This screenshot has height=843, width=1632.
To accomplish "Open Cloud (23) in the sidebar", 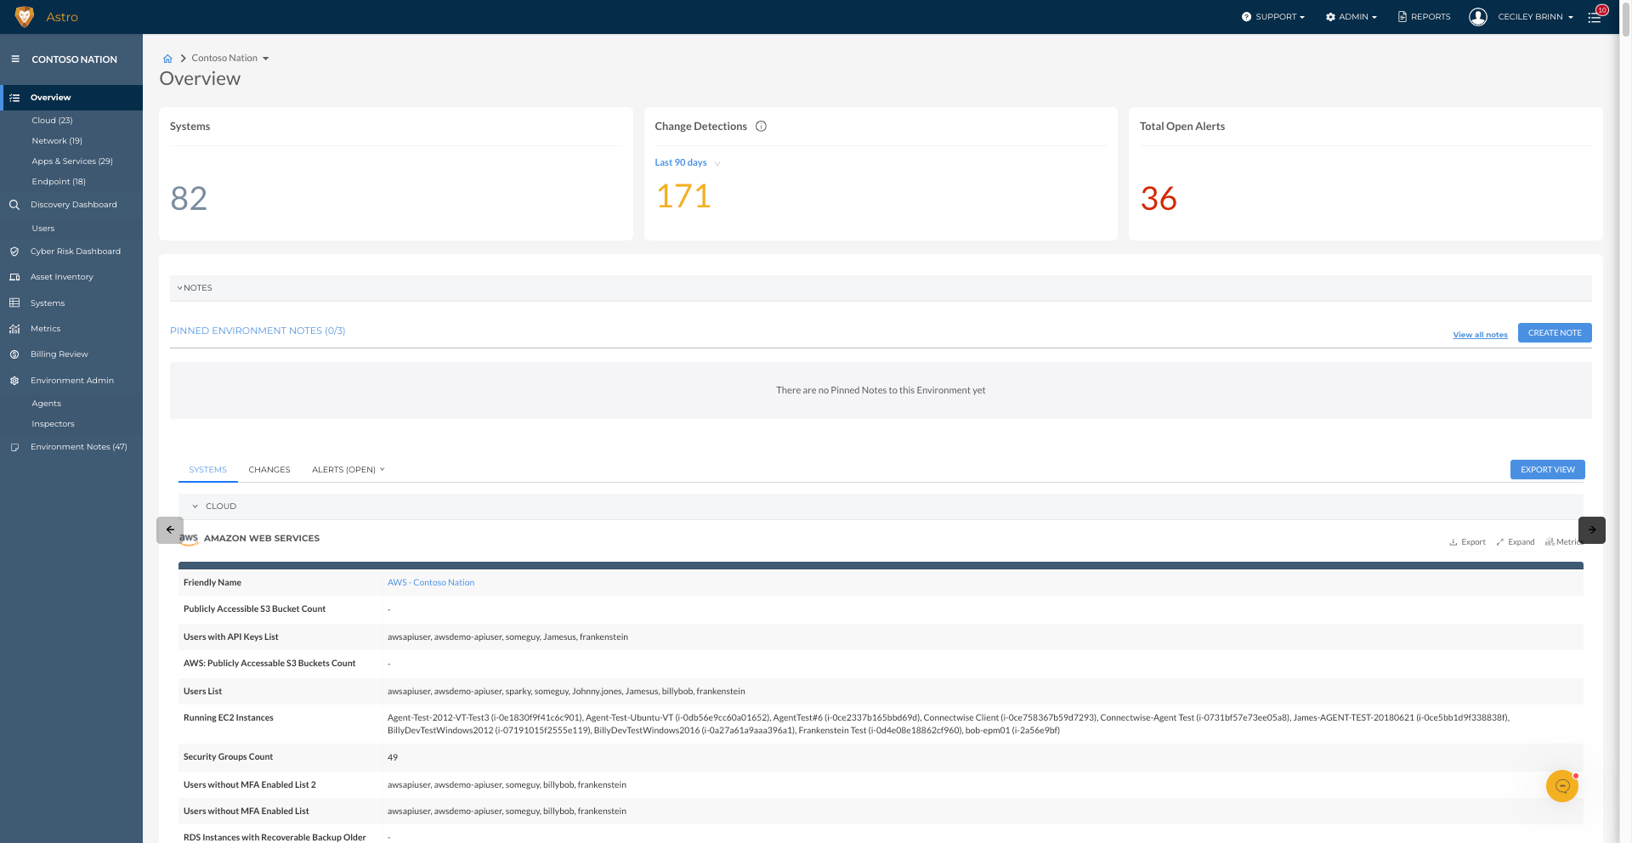I will point(52,121).
